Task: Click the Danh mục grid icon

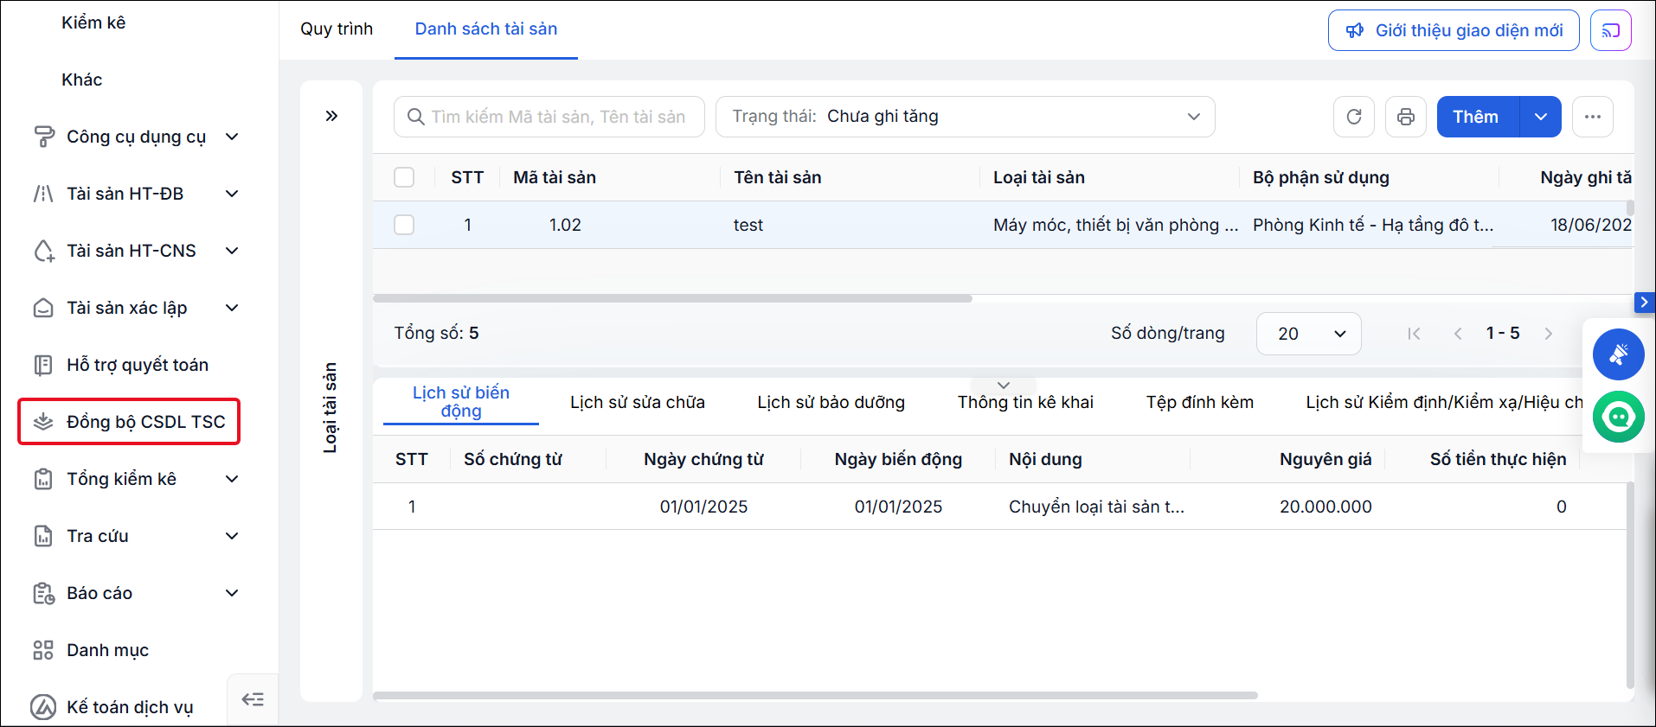Action: [43, 650]
